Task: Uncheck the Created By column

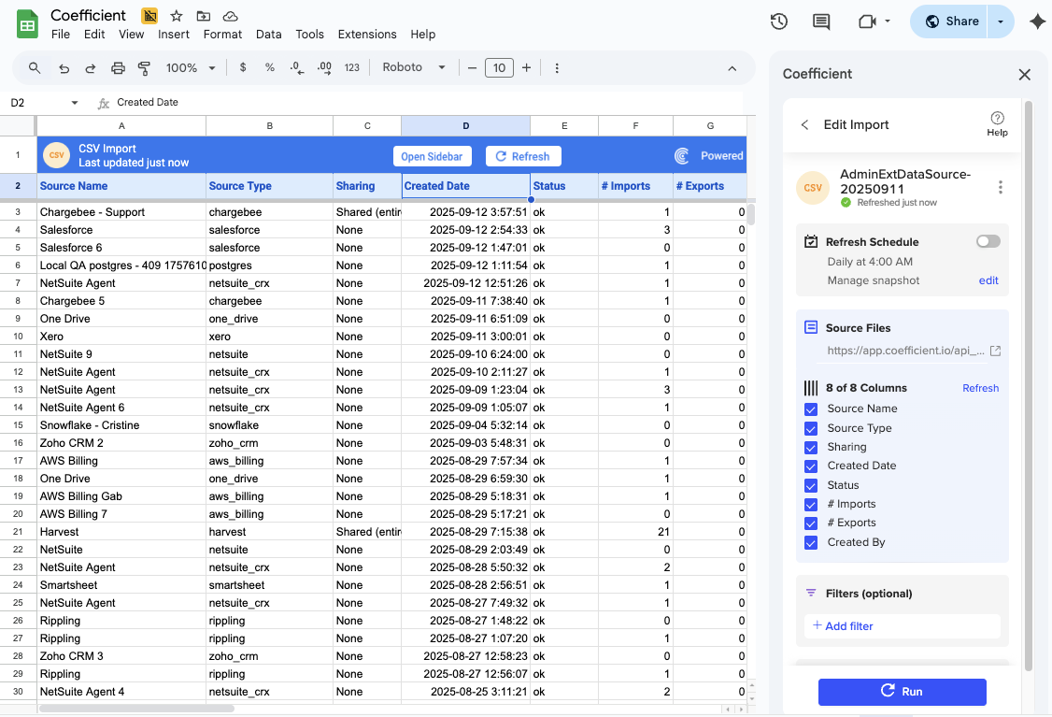Action: point(810,542)
